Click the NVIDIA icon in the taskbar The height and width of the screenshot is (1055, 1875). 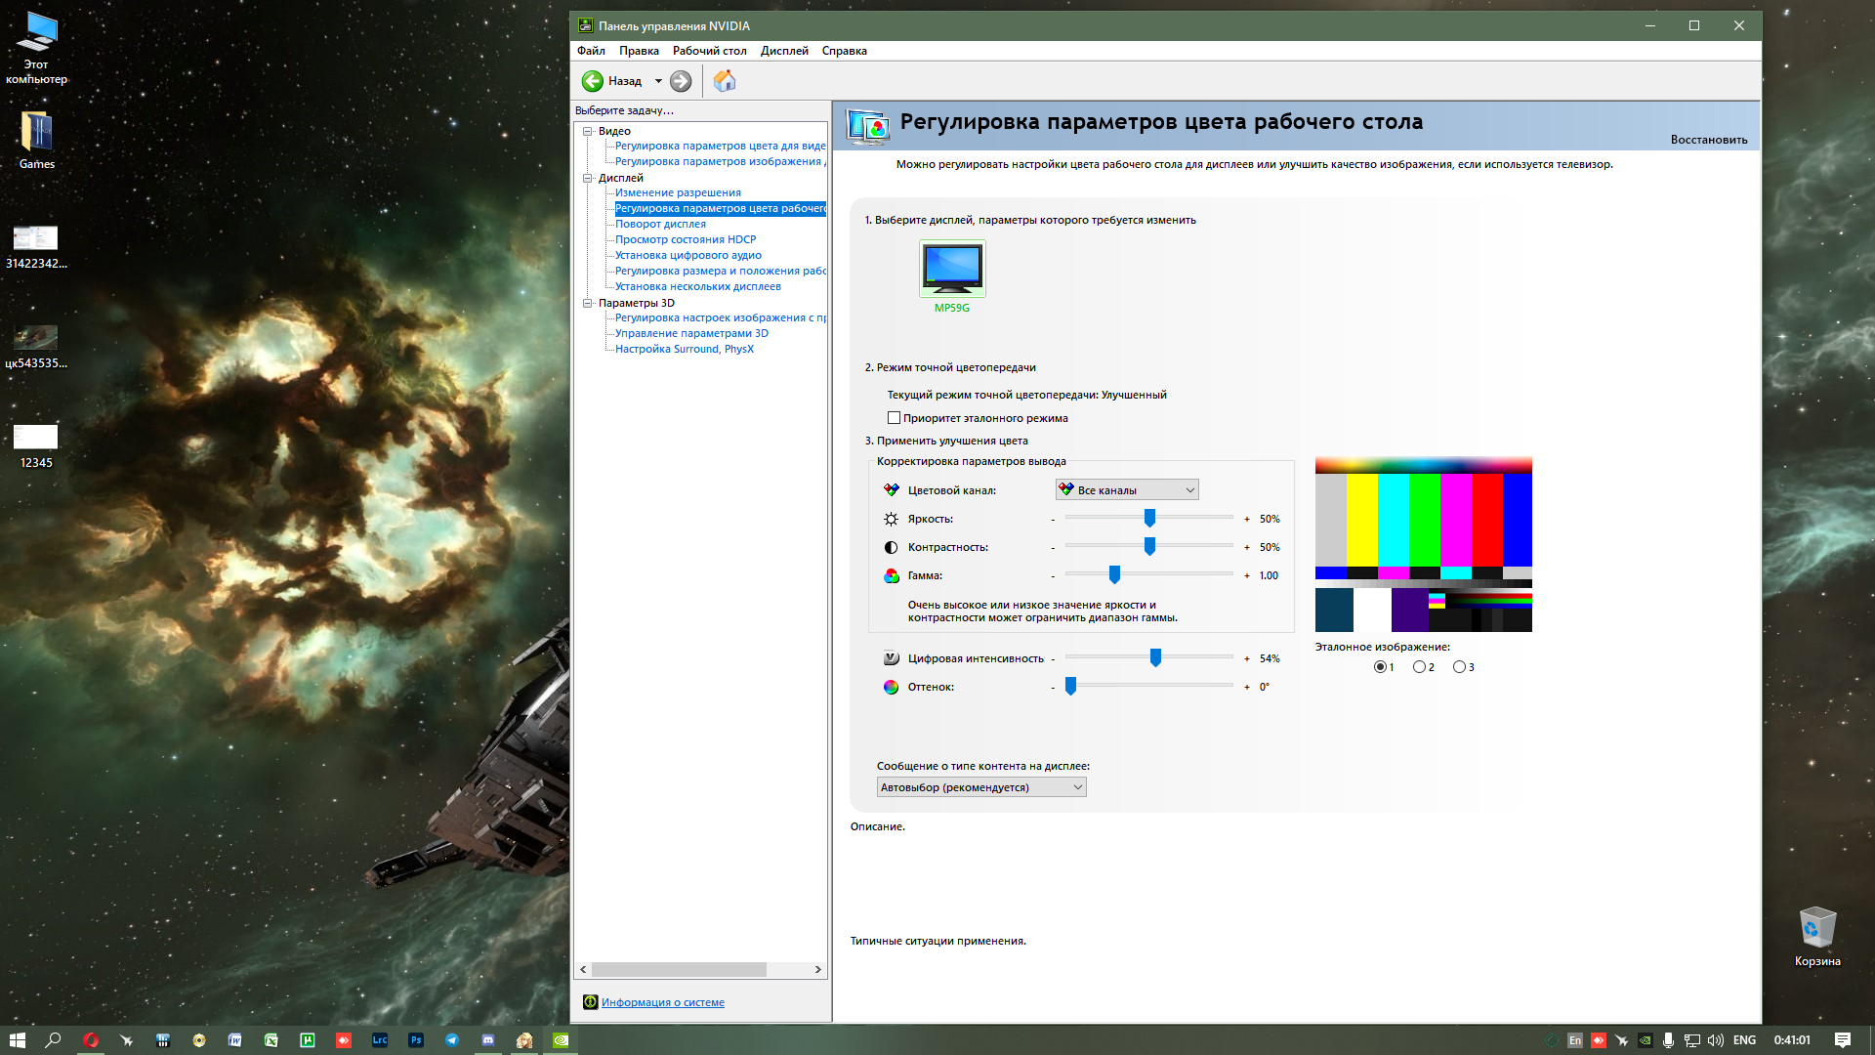coord(561,1040)
